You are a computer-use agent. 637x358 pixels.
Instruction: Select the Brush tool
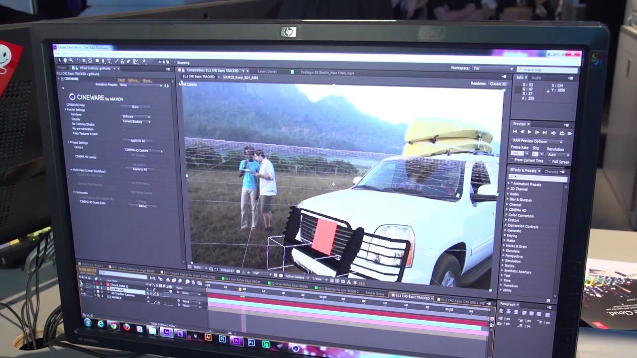(x=116, y=61)
